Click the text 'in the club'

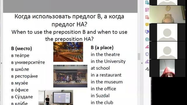pos(102,103)
